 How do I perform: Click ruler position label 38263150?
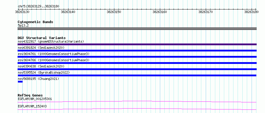114,12
